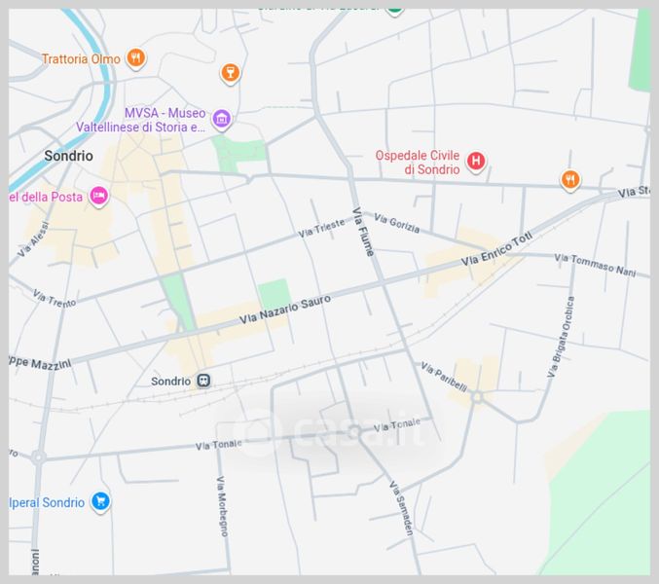Click the Trattoria Olmo restaurant pin icon
Screen dimensions: 659x584
tap(136, 58)
